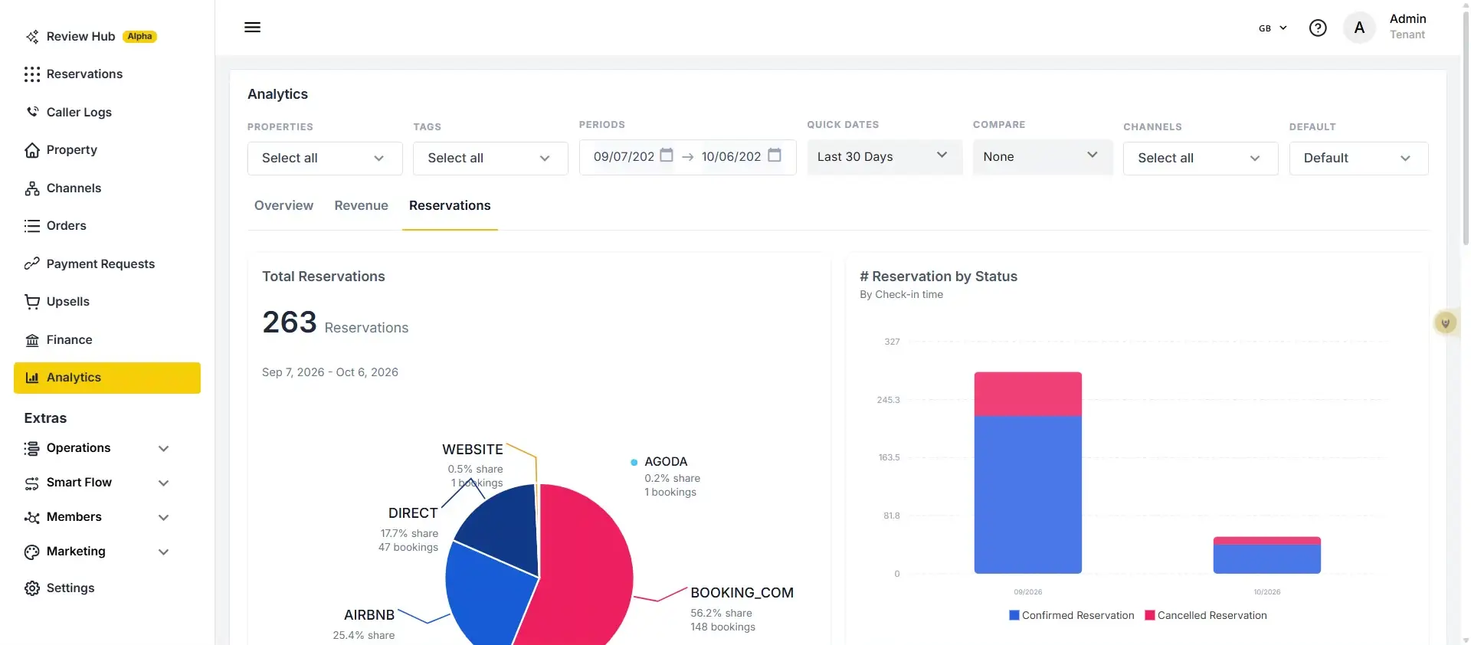
Task: Open the Settings menu item
Action: [x=70, y=588]
